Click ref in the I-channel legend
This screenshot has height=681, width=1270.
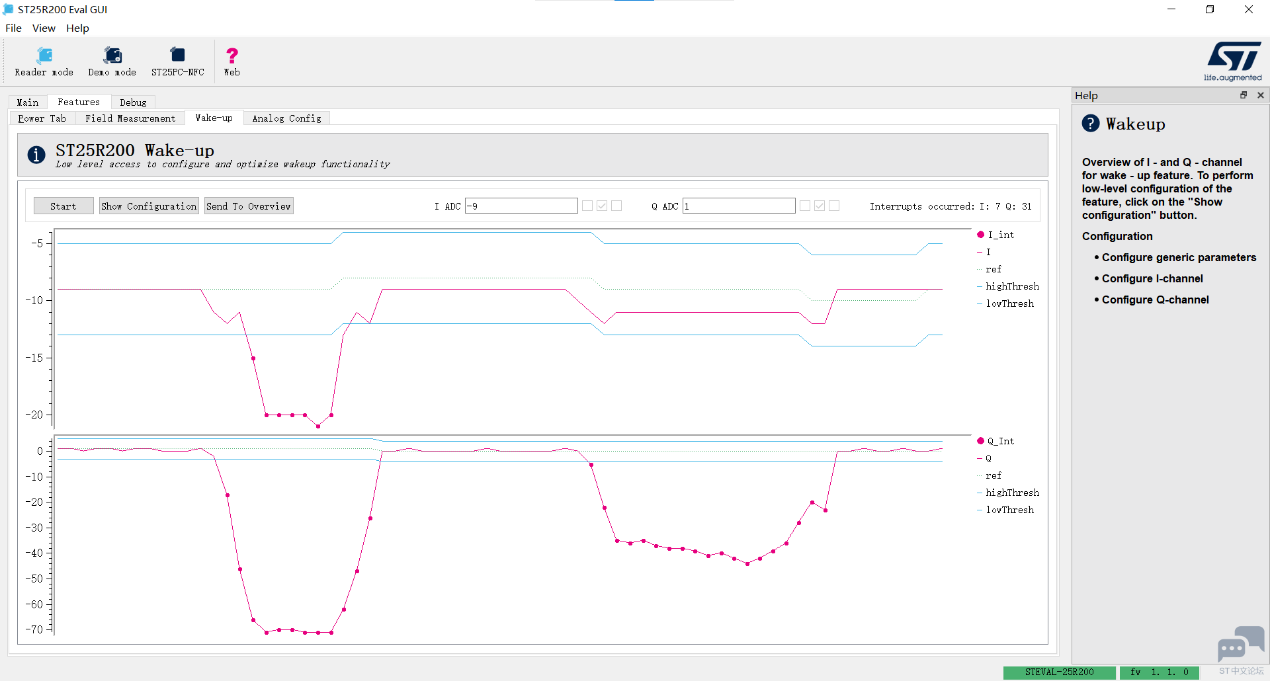[x=990, y=269]
